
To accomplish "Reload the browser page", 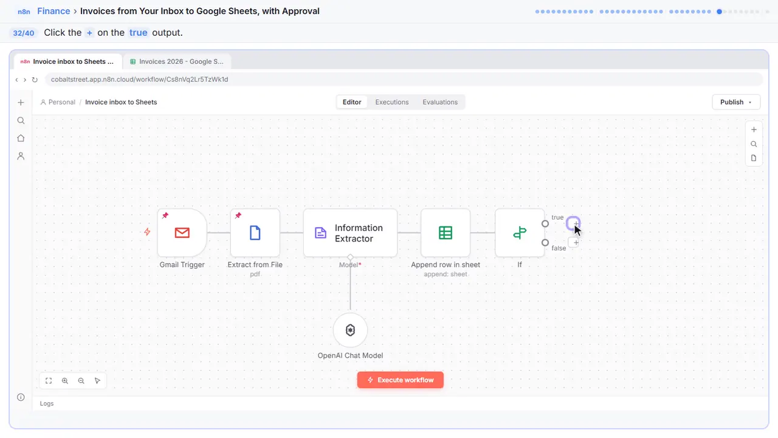I will [35, 80].
